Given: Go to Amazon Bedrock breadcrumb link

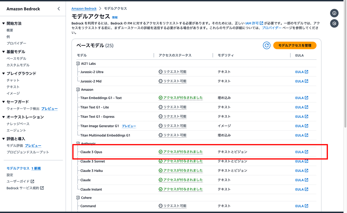Looking at the screenshot, I should tap(84, 9).
